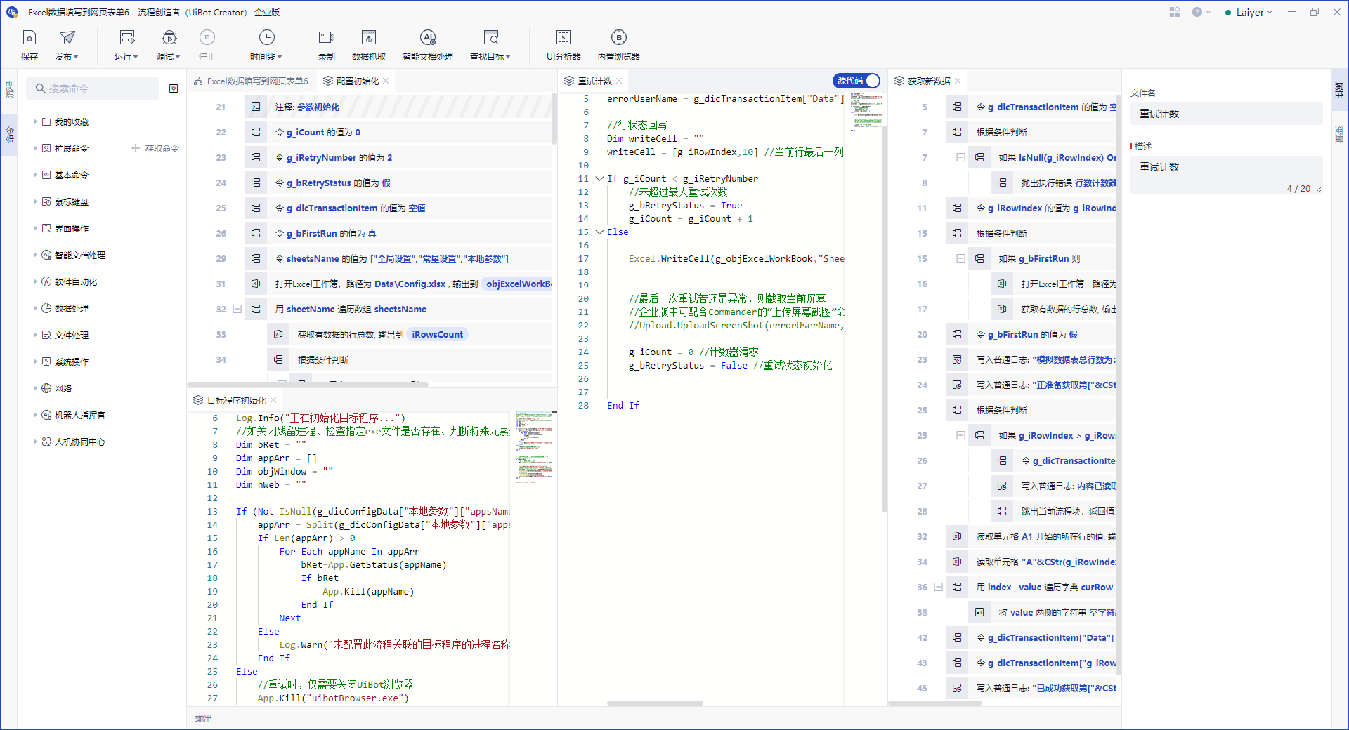Close the 重试计数 tab
Screen dimensions: 1349x730
click(619, 81)
